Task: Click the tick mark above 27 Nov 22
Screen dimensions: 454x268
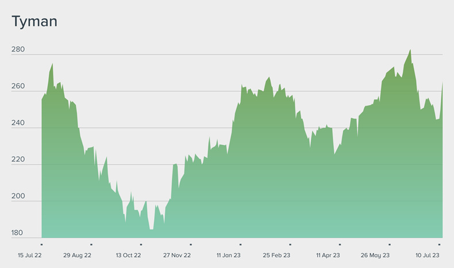Action: tap(190, 244)
